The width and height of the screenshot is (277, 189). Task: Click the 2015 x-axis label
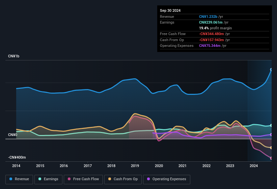pos(40,166)
